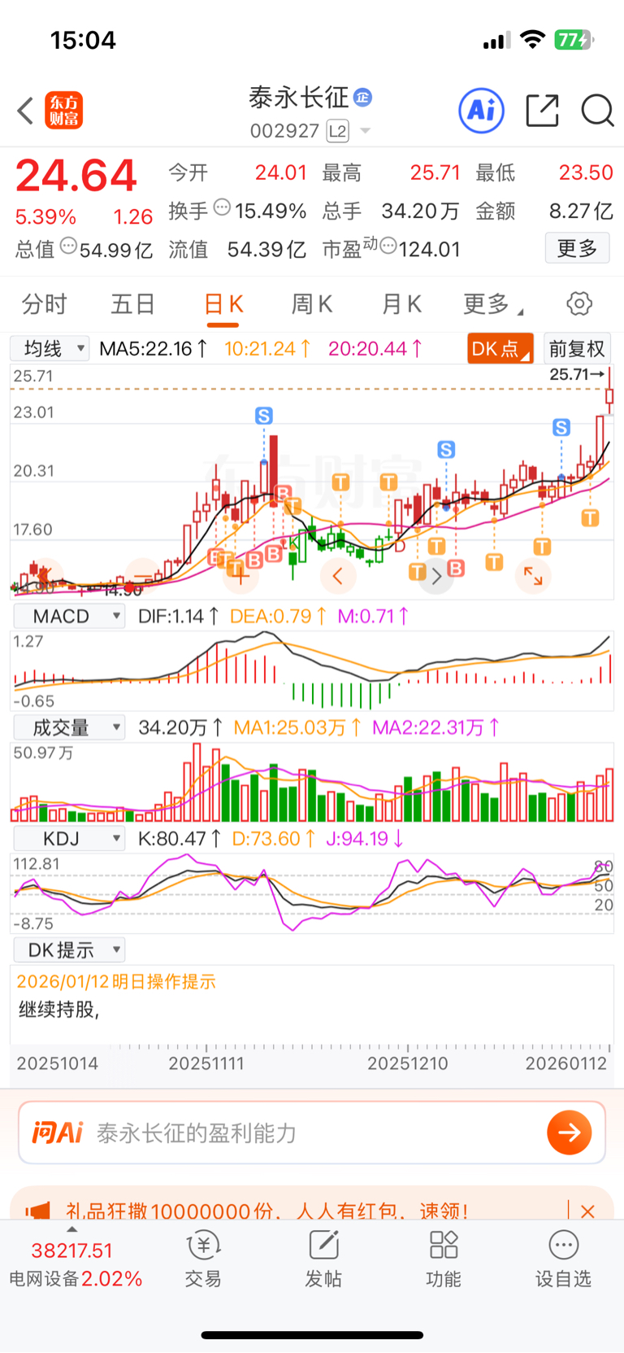Tap the verified badge beside 泰永长征

363,98
